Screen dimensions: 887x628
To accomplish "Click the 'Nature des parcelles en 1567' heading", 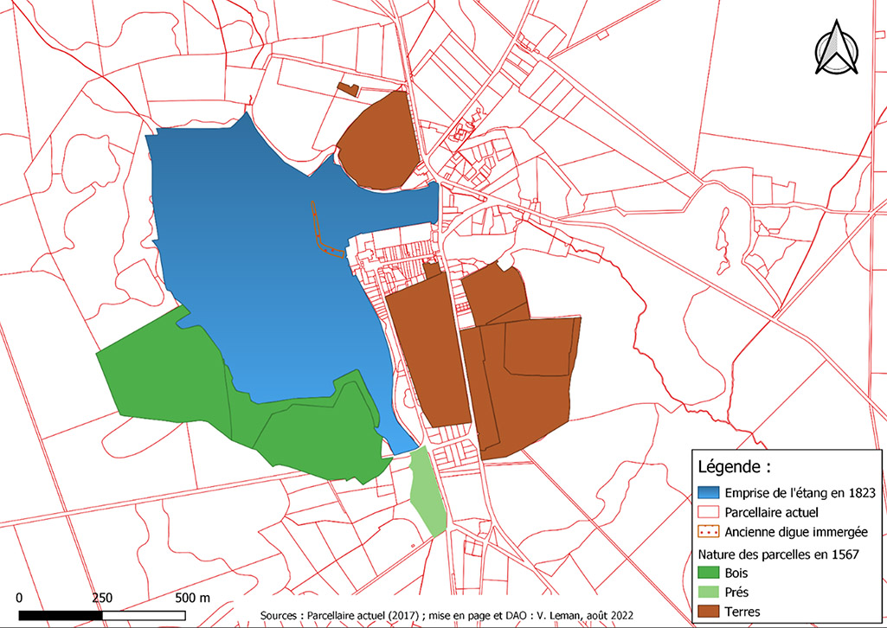I will click(x=777, y=554).
